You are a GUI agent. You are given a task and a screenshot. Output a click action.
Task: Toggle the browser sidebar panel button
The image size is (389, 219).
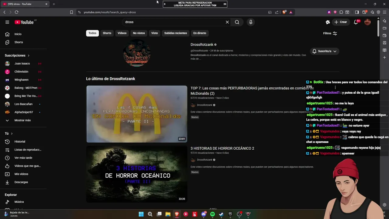click(357, 12)
